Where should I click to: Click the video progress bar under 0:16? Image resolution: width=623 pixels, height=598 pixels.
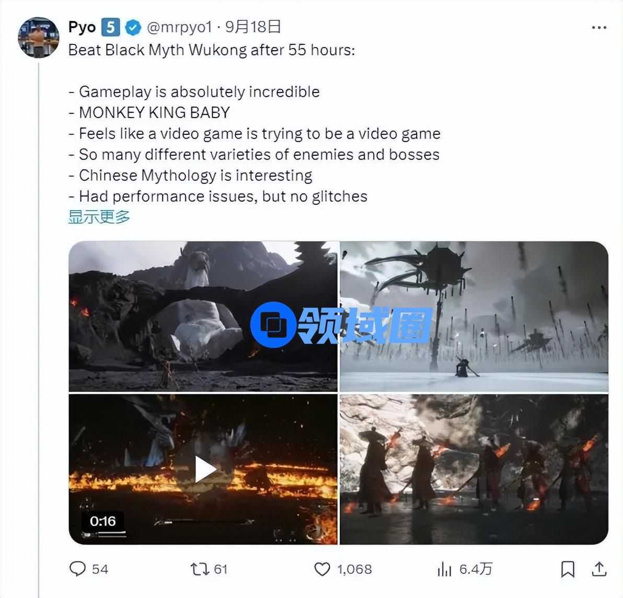(103, 535)
